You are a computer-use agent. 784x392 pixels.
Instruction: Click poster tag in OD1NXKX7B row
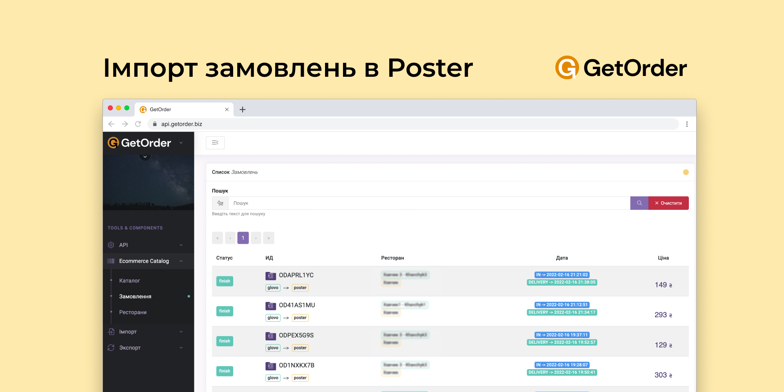pos(300,378)
